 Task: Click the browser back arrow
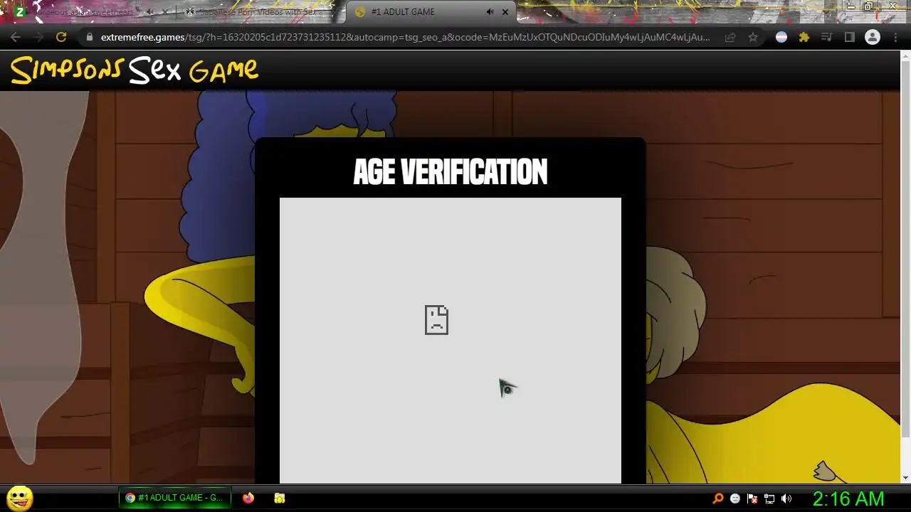(16, 38)
